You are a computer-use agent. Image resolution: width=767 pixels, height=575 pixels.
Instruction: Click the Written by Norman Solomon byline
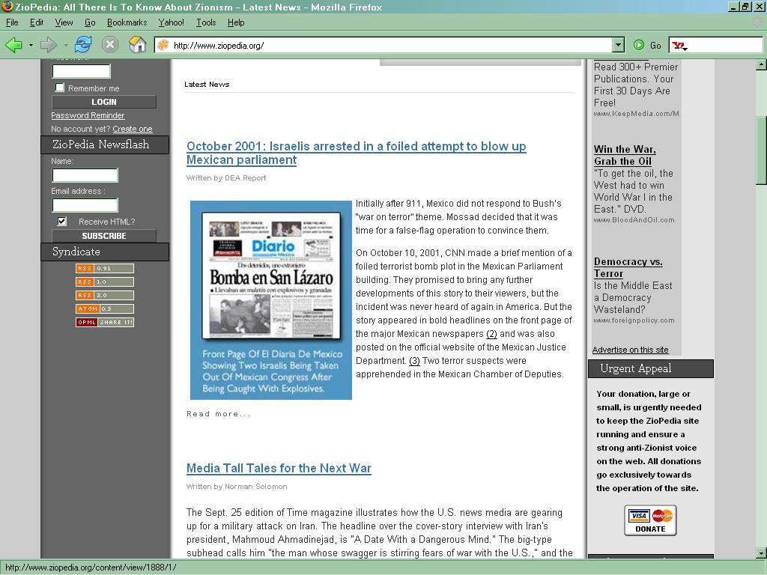[237, 487]
